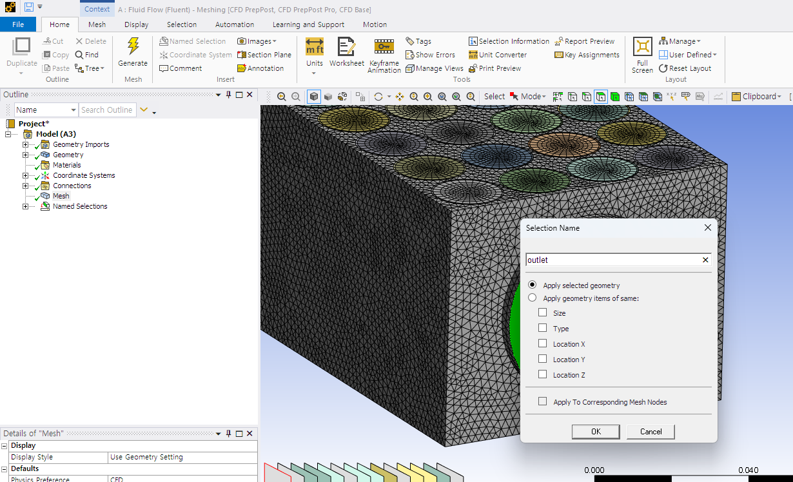The height and width of the screenshot is (482, 793).
Task: Open the File menu
Action: 18,24
